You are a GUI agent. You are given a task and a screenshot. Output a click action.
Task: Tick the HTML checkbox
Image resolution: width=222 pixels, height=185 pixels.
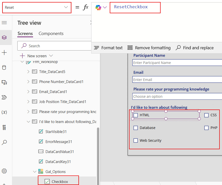[x=136, y=115]
